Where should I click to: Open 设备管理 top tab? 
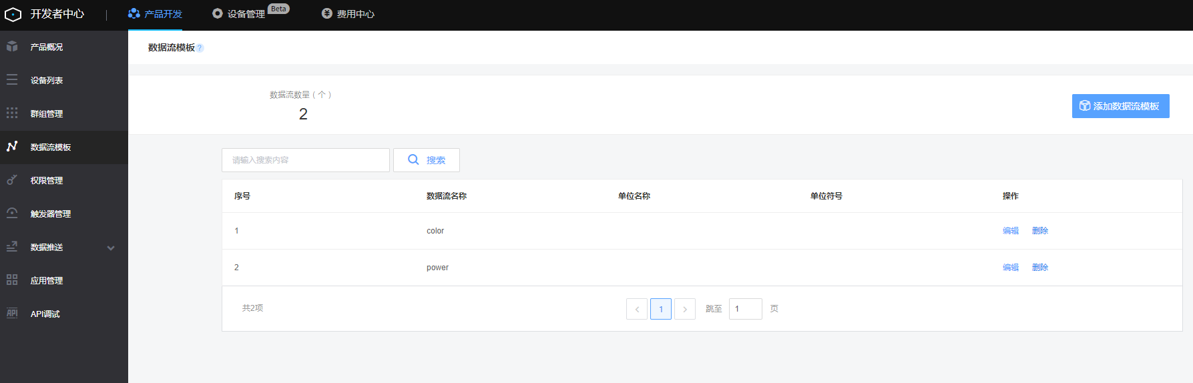point(238,14)
